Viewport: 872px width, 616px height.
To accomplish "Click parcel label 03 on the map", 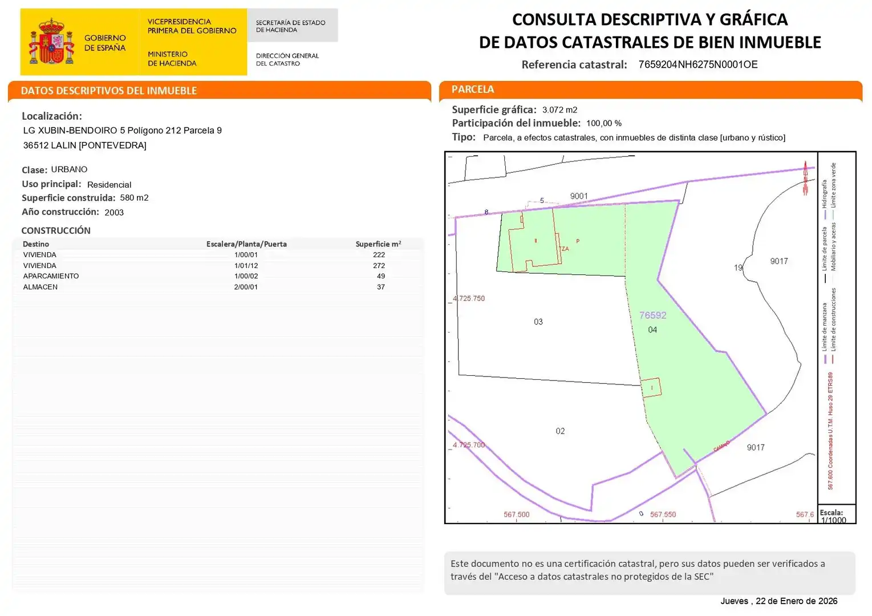I will pos(538,322).
